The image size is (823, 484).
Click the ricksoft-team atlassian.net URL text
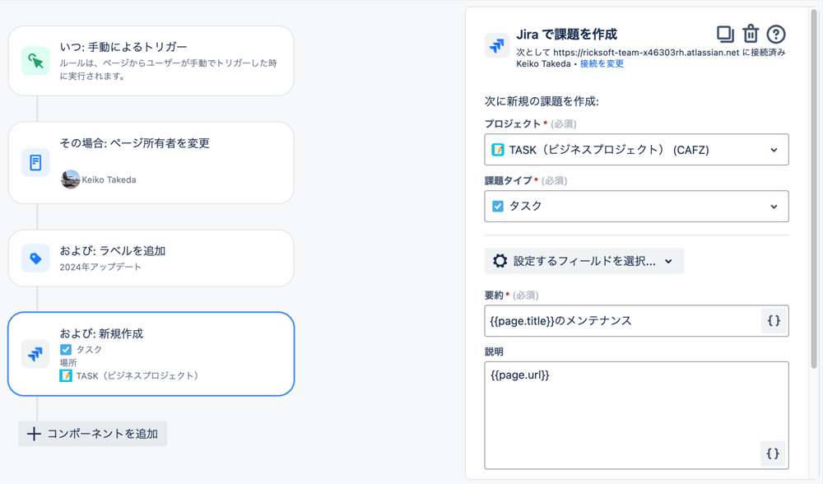pos(646,53)
